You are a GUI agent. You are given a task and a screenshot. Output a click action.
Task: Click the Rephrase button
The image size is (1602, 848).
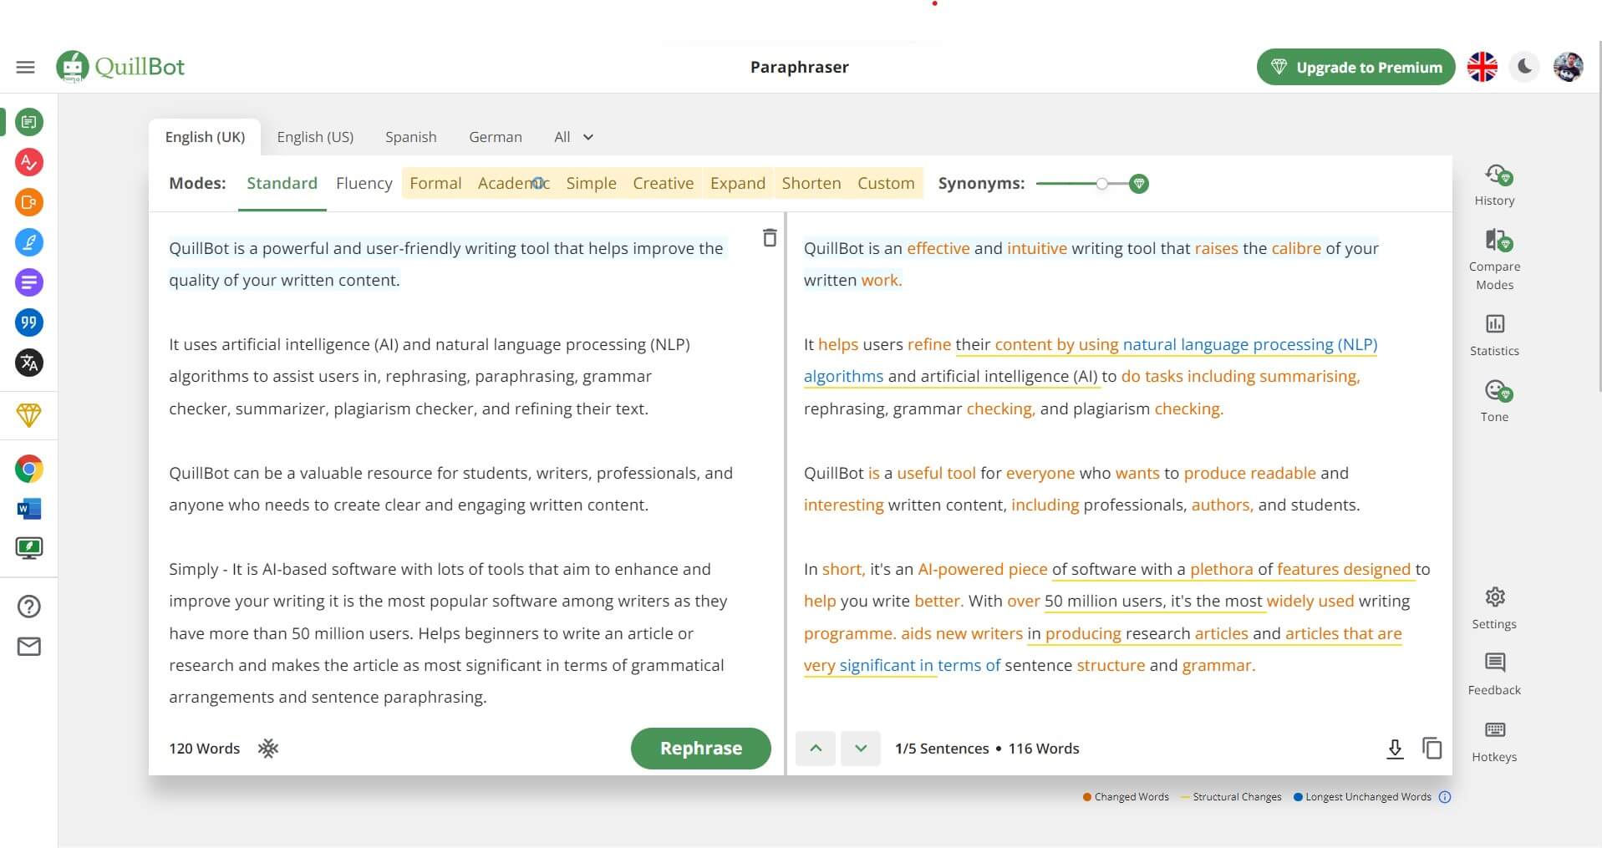(700, 748)
